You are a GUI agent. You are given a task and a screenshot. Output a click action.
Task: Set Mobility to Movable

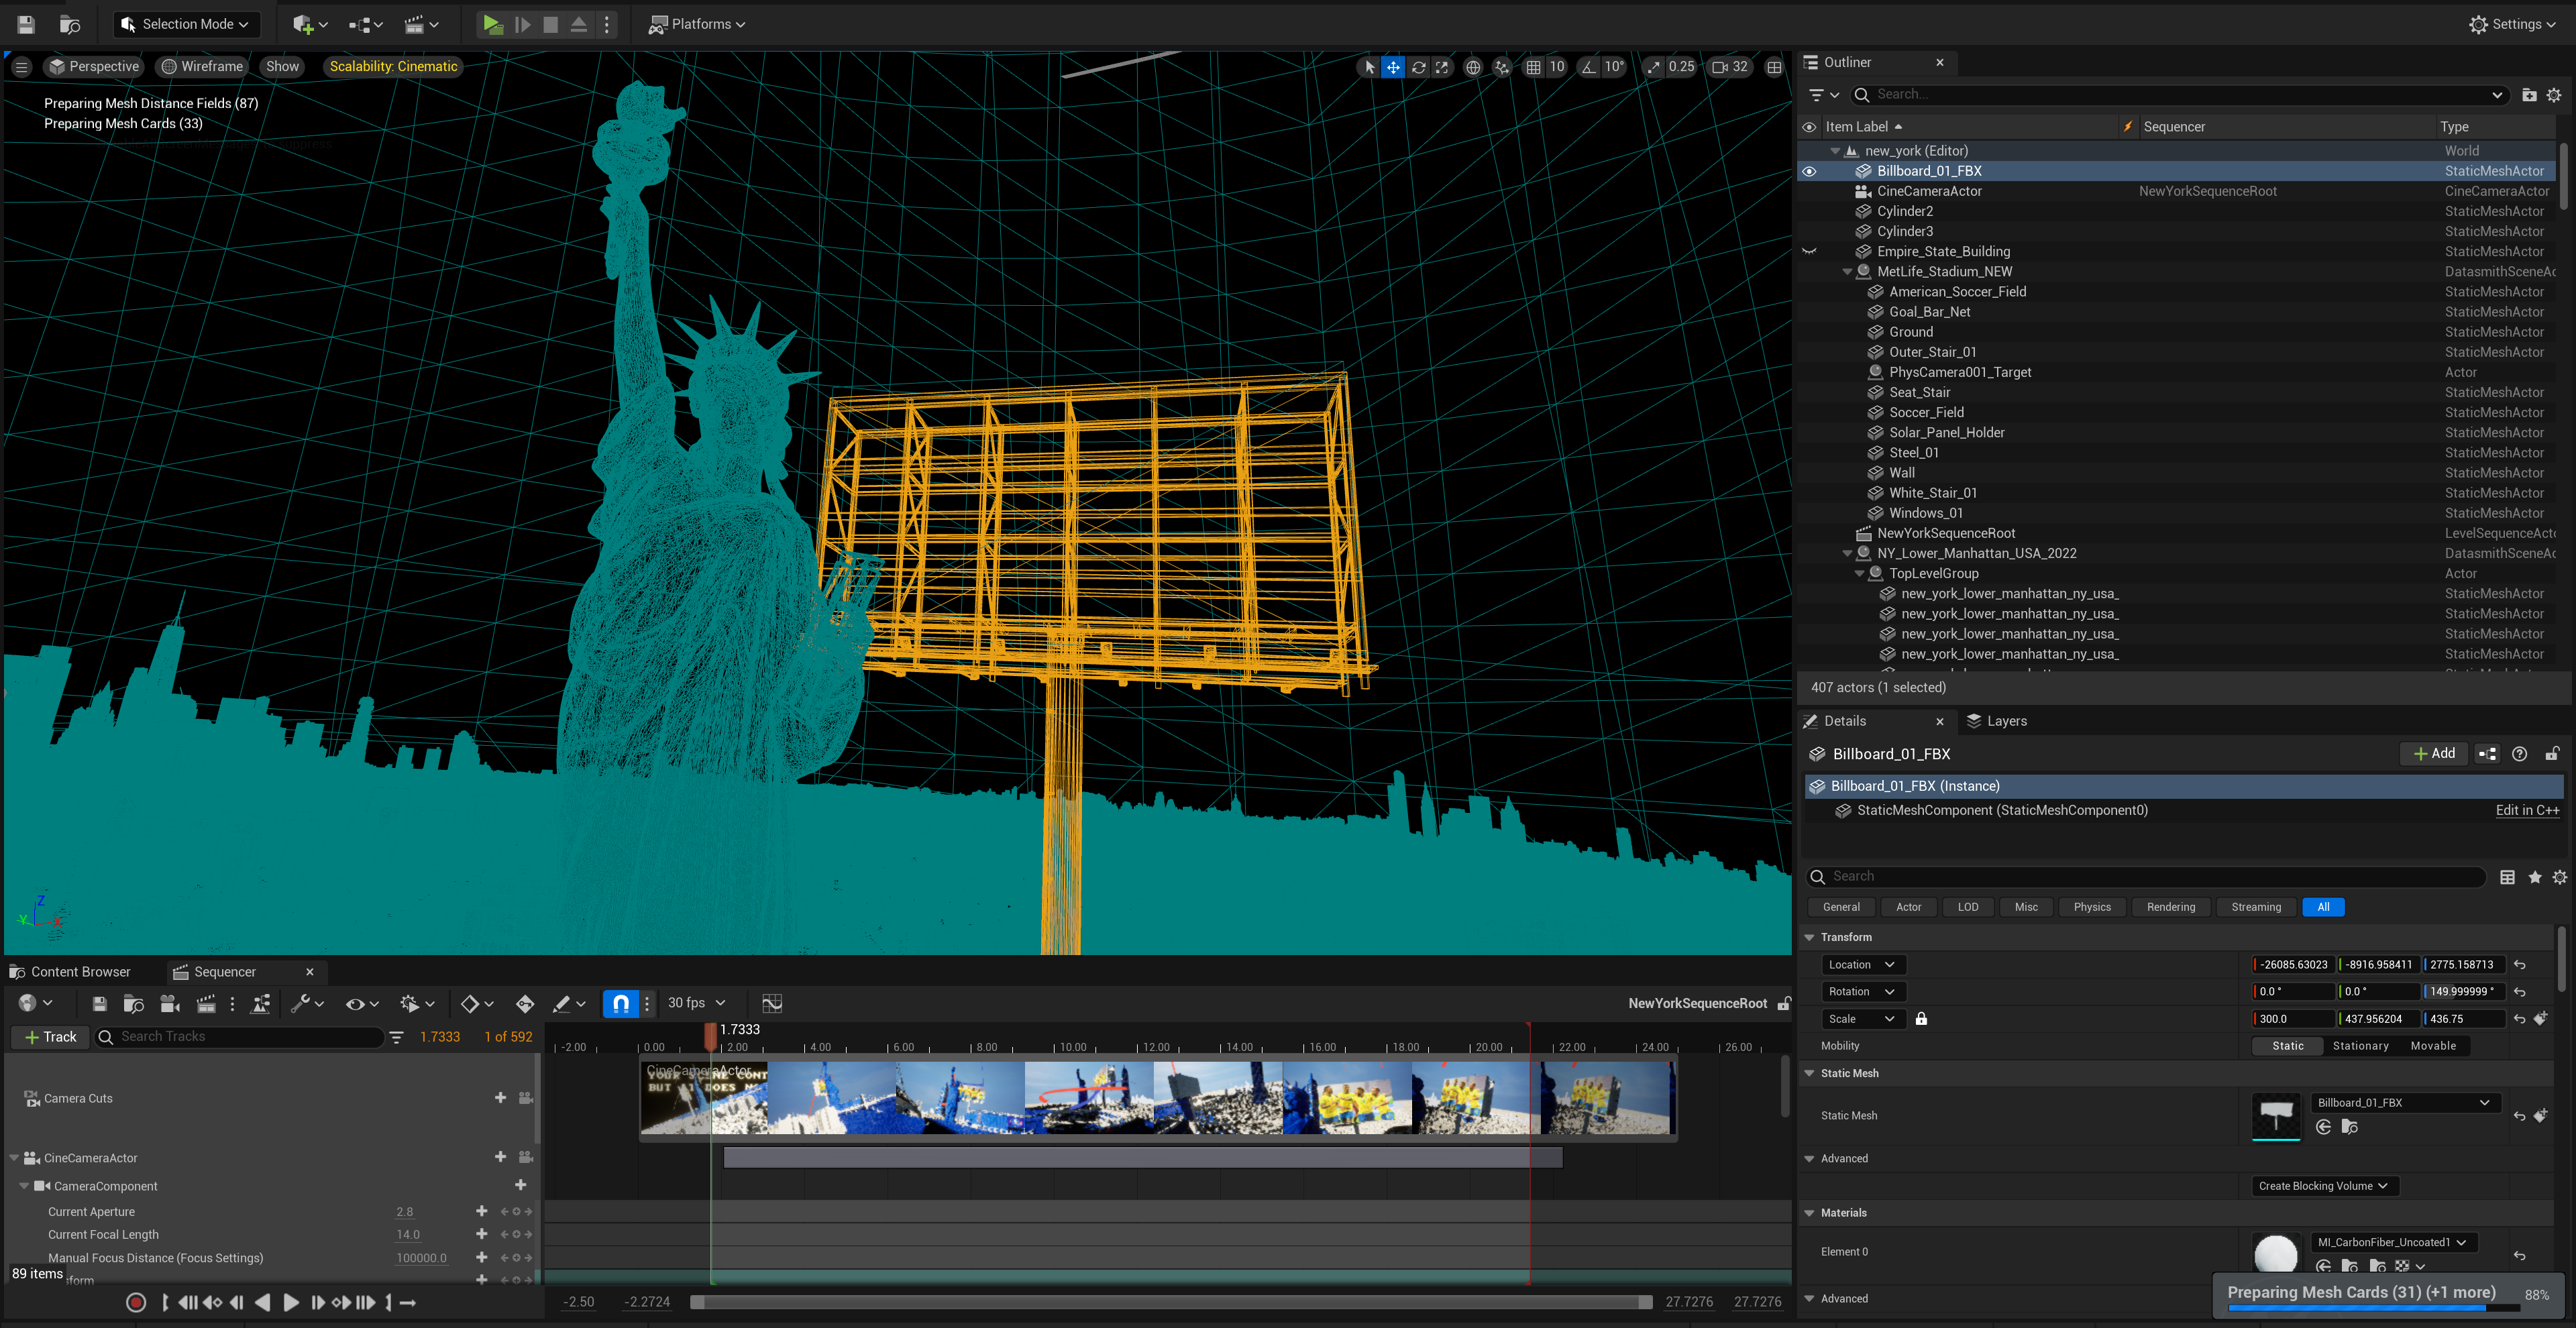pyautogui.click(x=2433, y=1046)
